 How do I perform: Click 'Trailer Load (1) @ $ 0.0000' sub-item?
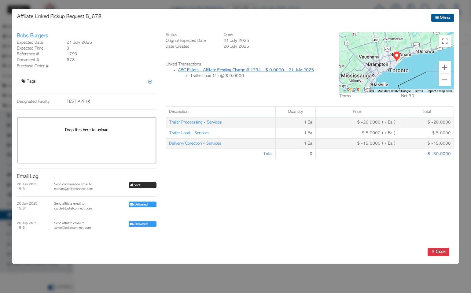(x=217, y=76)
